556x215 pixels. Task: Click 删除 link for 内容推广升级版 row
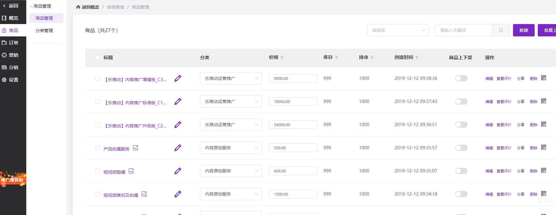pyautogui.click(x=533, y=125)
